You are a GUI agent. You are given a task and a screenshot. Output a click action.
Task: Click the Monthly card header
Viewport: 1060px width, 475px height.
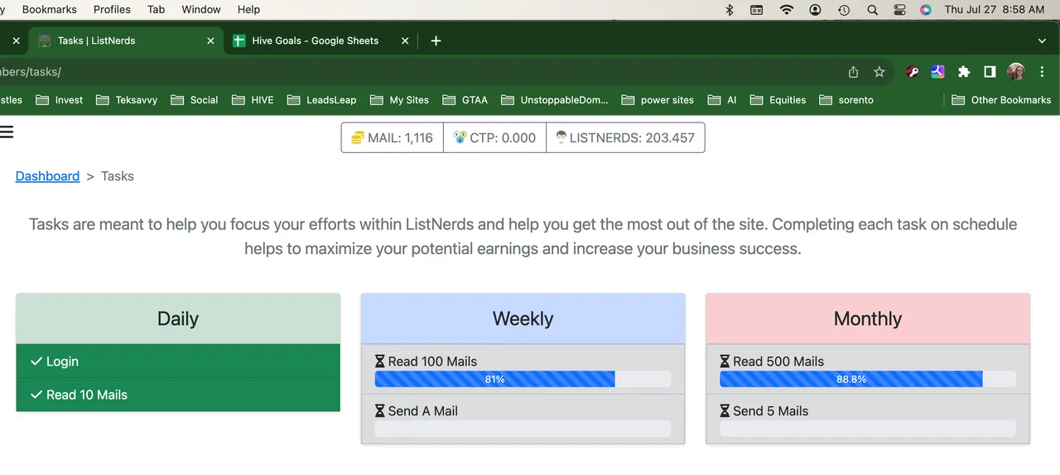[868, 319]
